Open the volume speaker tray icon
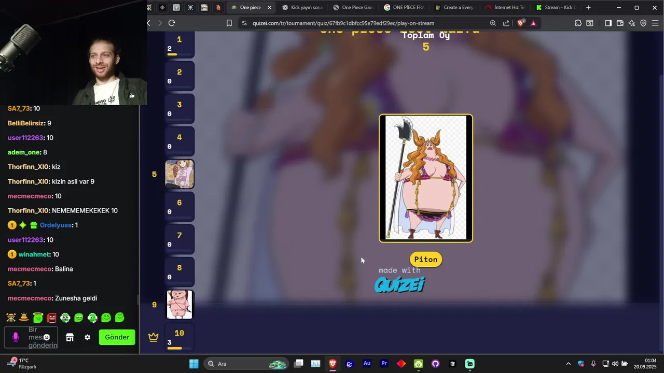 coord(615,364)
